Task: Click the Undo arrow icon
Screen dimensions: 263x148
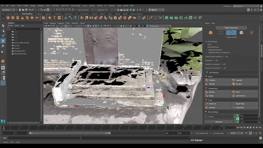Action: coord(29,10)
